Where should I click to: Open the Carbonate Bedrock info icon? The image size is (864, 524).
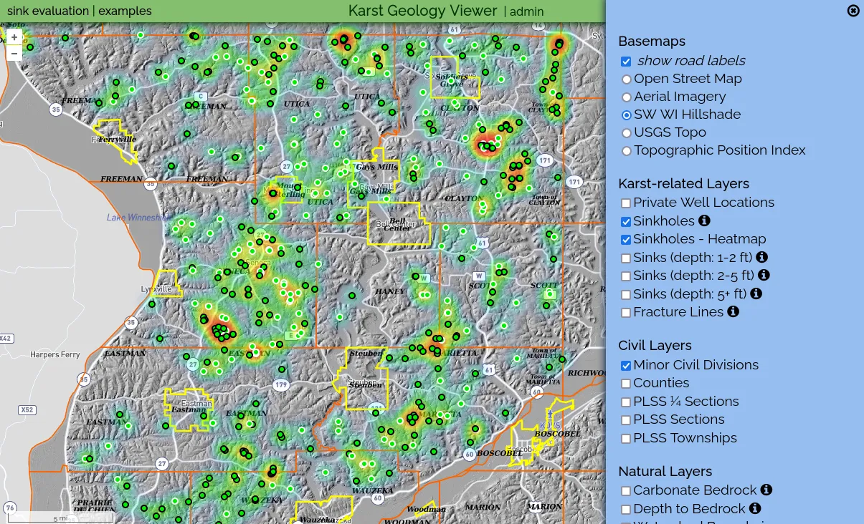[x=766, y=490]
